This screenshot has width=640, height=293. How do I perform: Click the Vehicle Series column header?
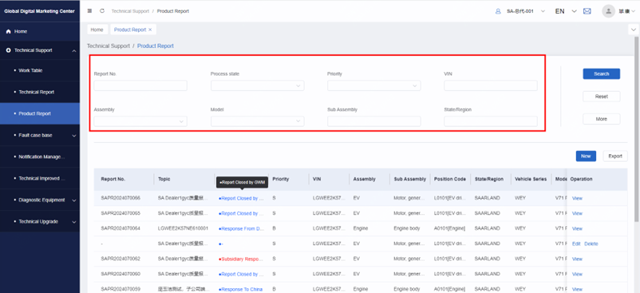click(531, 179)
